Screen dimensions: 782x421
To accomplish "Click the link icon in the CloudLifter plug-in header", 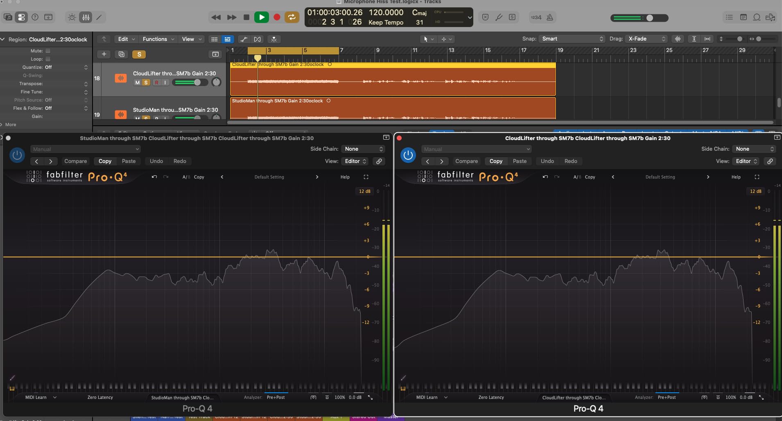I will point(770,161).
